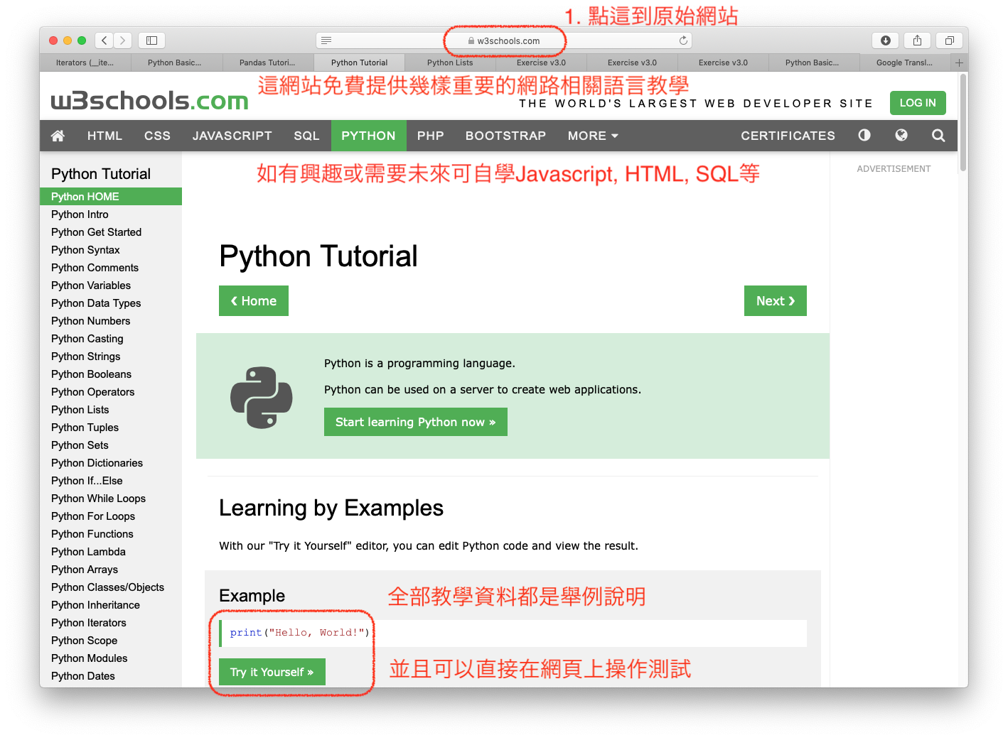
Task: Open a new tab with plus button
Action: pyautogui.click(x=959, y=62)
